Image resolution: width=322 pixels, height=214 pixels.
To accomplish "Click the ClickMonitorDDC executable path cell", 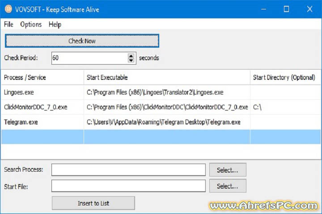I will tap(167, 107).
